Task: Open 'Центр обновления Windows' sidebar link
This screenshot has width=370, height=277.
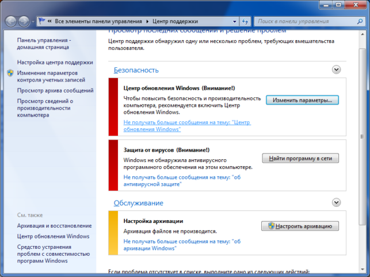Action: pyautogui.click(x=53, y=236)
